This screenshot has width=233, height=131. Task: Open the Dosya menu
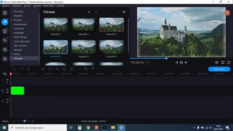tap(6, 6)
